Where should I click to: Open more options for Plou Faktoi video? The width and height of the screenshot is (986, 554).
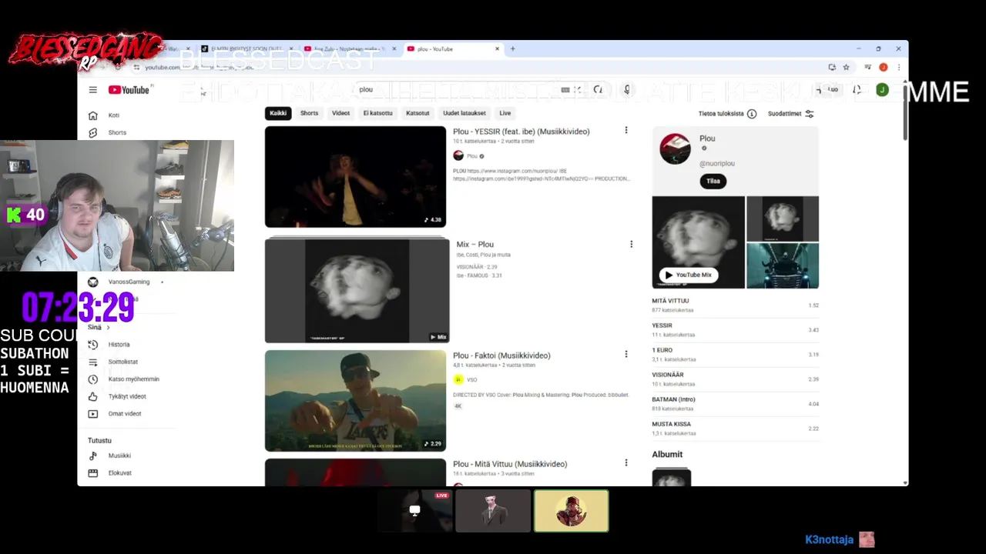pos(625,355)
